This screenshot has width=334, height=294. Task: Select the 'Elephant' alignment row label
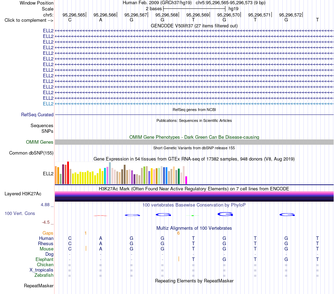pos(45,259)
